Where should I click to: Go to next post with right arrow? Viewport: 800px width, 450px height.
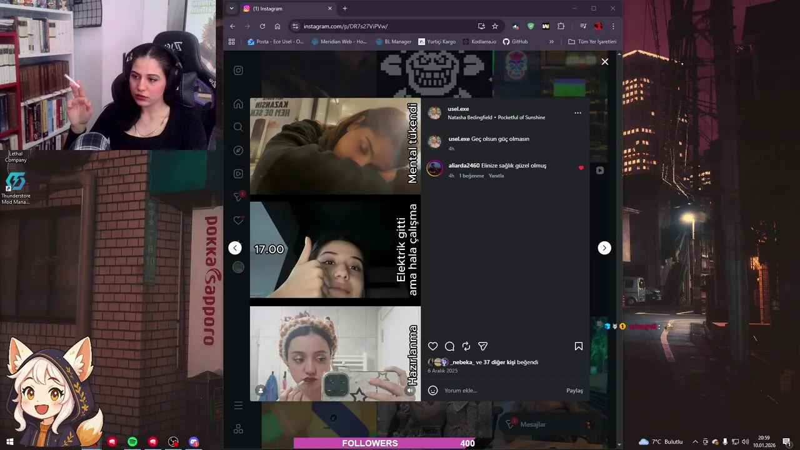(604, 248)
